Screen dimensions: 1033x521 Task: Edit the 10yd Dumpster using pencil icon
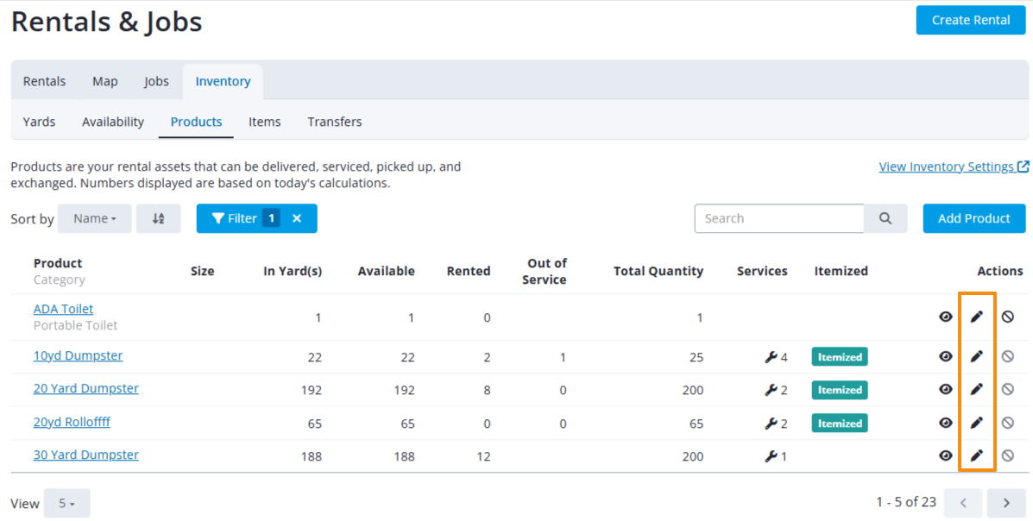[976, 356]
